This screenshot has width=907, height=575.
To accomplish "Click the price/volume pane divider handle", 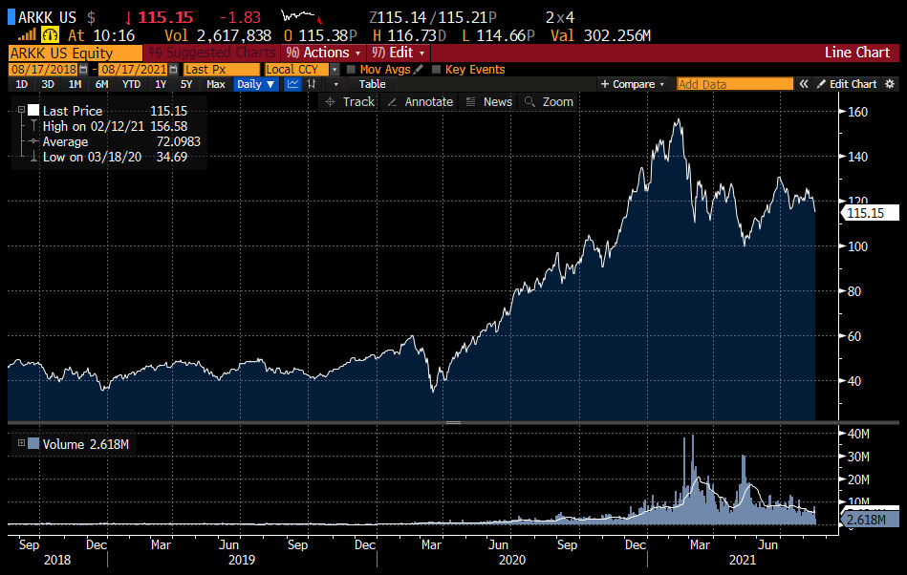I will click(453, 422).
